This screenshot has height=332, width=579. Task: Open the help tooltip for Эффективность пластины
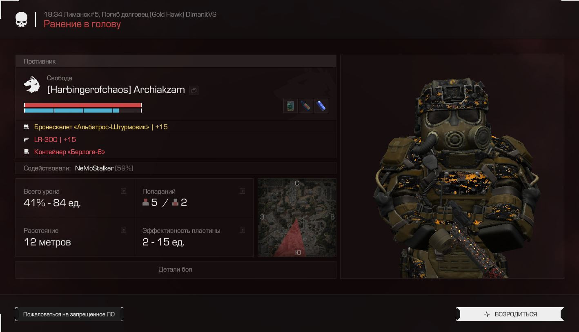(x=242, y=230)
